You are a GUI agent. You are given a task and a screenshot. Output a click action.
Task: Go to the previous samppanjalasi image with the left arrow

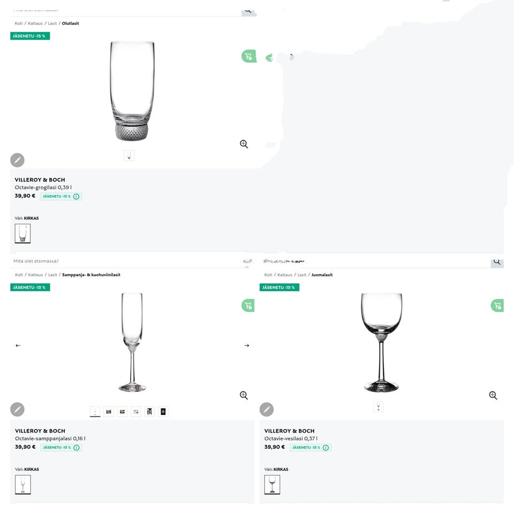(18, 345)
